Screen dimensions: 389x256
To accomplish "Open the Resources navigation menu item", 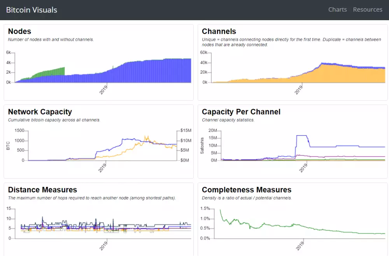I will [367, 9].
